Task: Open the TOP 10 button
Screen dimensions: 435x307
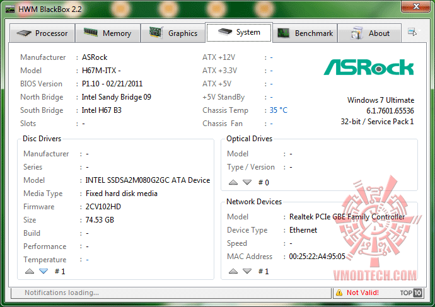Action: (x=411, y=293)
